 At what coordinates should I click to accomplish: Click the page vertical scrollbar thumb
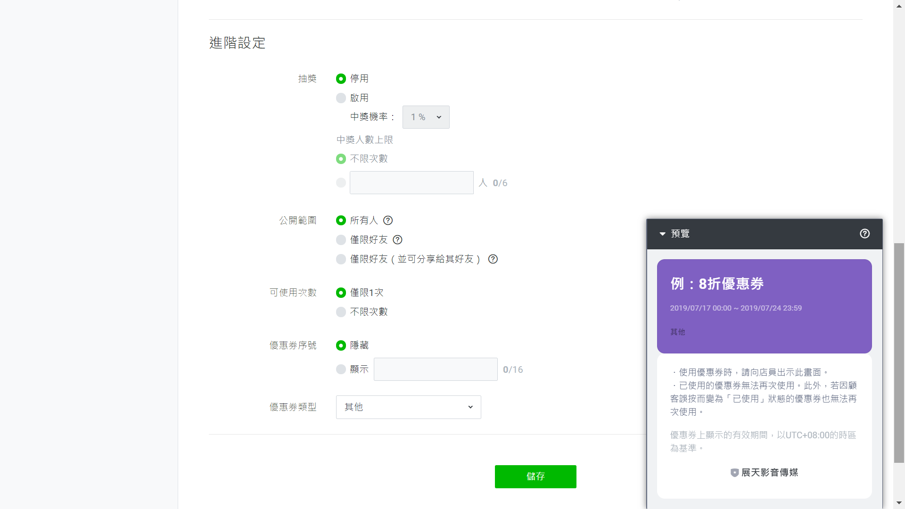tap(899, 353)
